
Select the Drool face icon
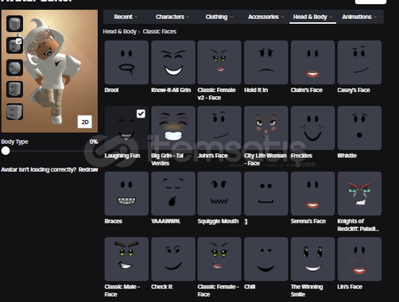126,63
